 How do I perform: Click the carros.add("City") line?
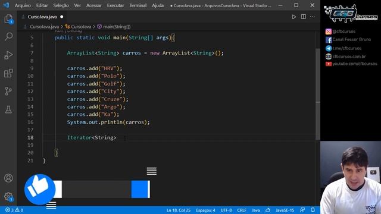96,92
